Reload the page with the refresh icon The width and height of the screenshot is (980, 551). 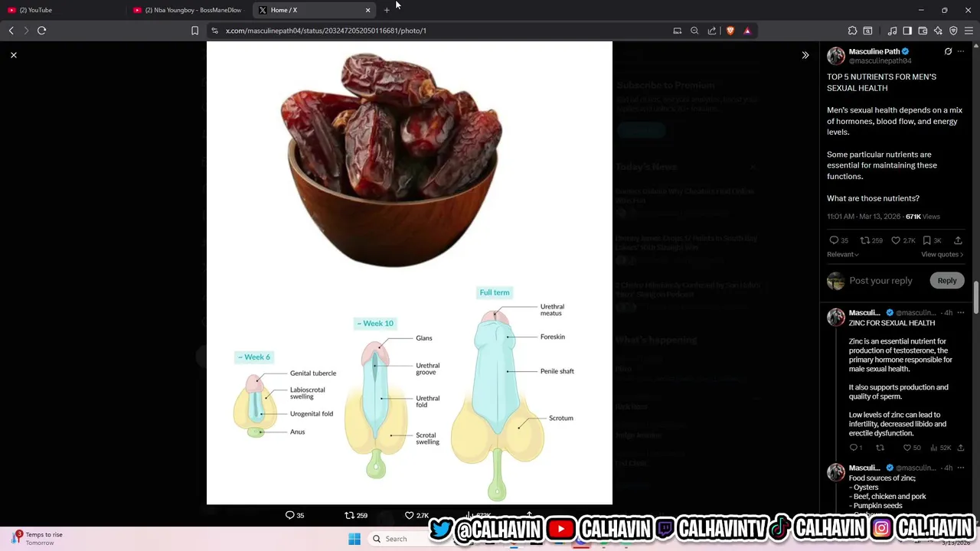[x=41, y=31]
